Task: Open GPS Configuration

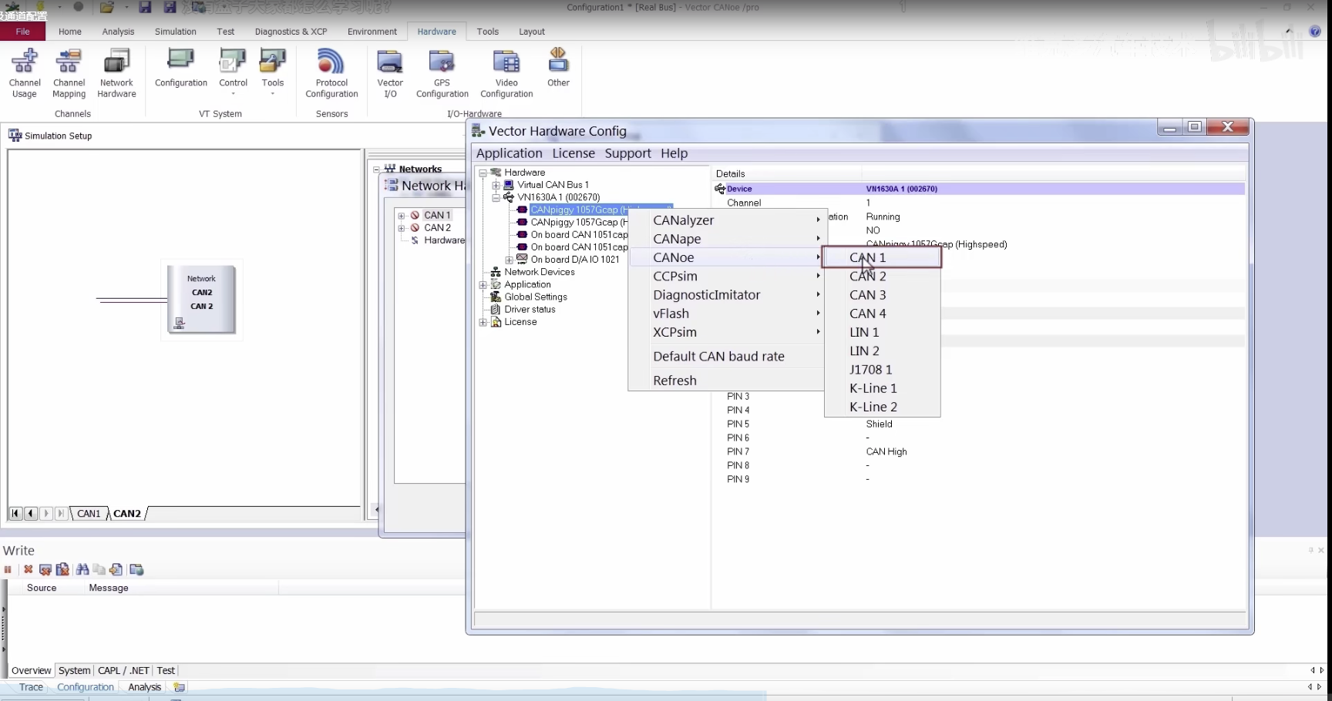Action: click(442, 73)
